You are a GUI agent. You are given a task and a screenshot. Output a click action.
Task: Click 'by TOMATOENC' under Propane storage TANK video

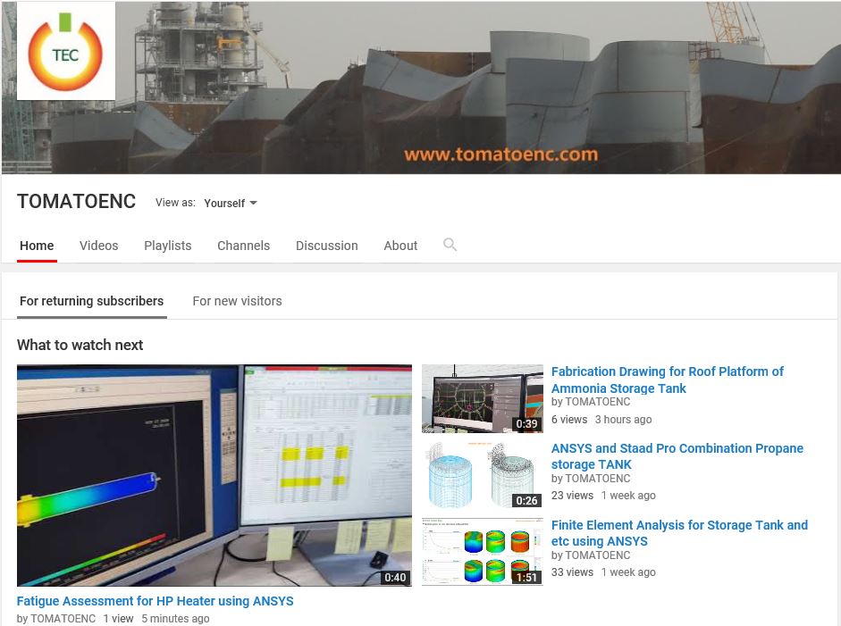[x=591, y=479]
